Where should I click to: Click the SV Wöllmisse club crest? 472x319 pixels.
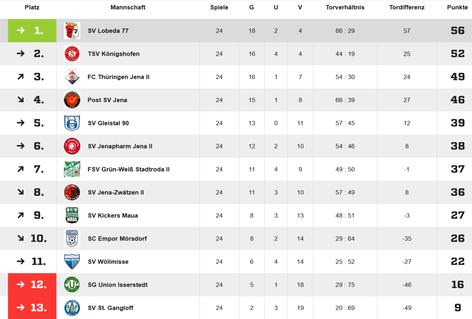pyautogui.click(x=72, y=262)
